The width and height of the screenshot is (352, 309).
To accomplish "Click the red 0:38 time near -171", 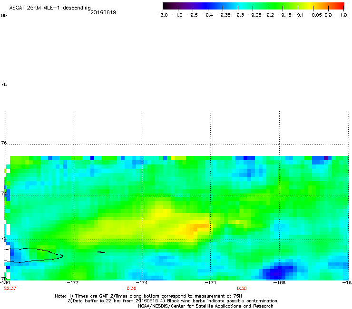I will tap(242, 289).
